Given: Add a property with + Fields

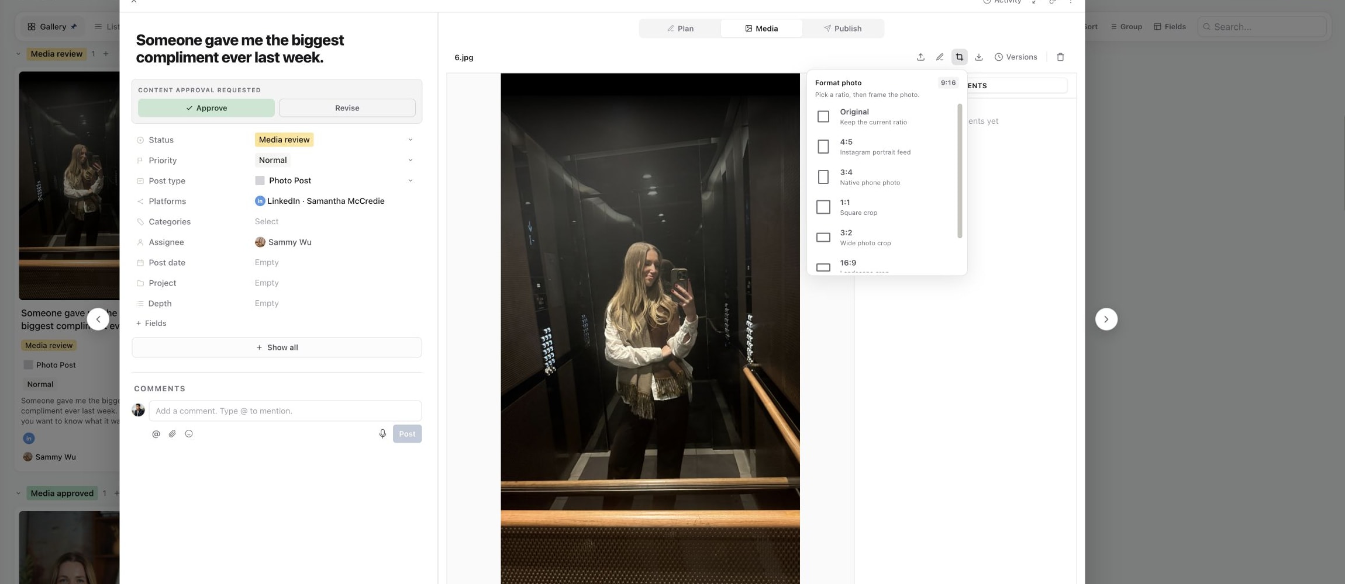Looking at the screenshot, I should (151, 324).
